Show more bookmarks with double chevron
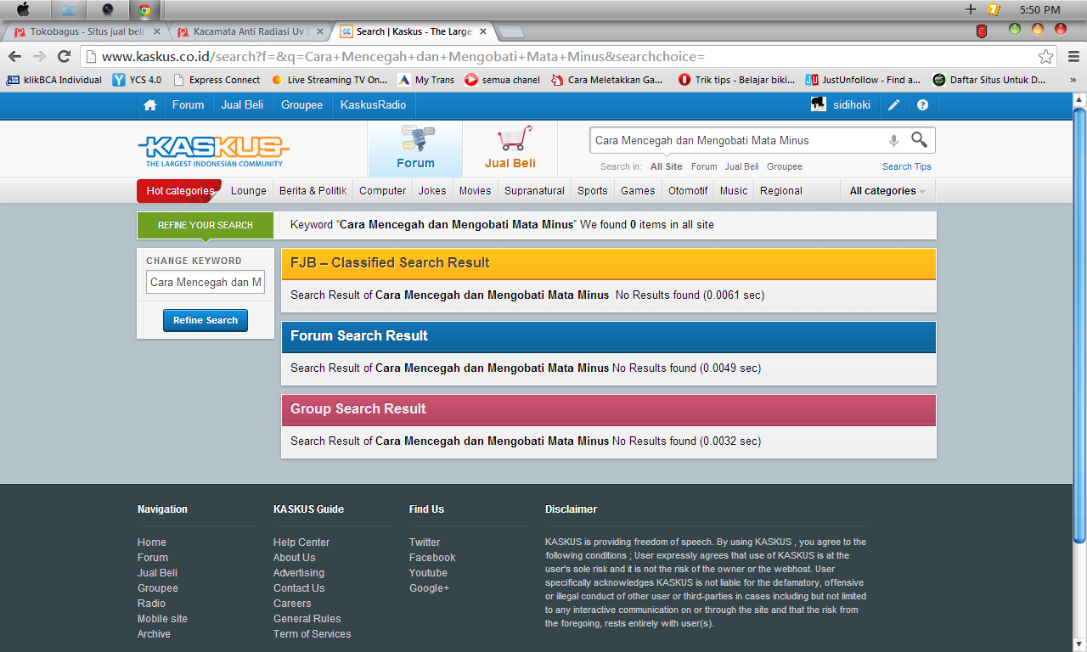This screenshot has width=1087, height=652. 1073,80
